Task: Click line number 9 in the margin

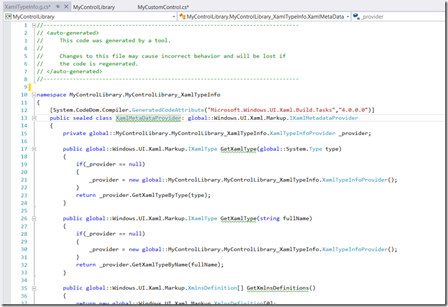Action: coord(26,87)
